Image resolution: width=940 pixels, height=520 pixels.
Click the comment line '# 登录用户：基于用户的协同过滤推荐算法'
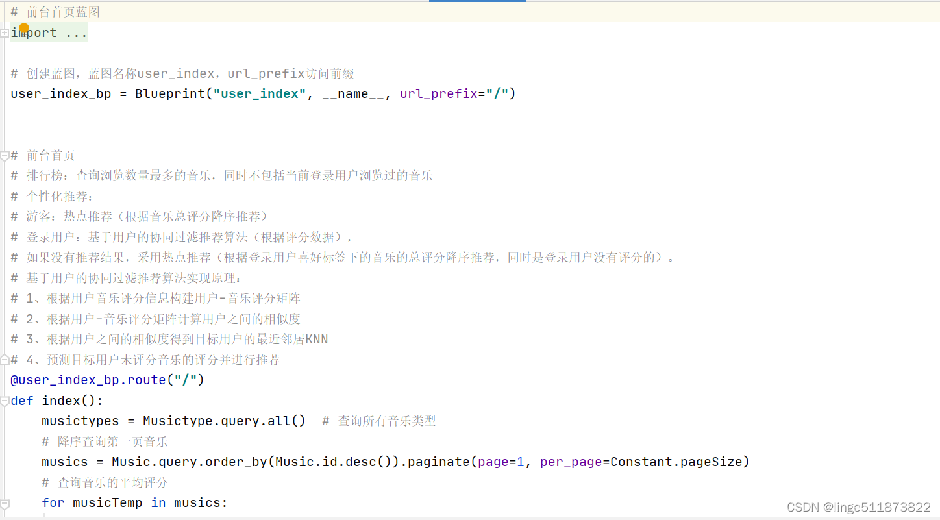(182, 237)
